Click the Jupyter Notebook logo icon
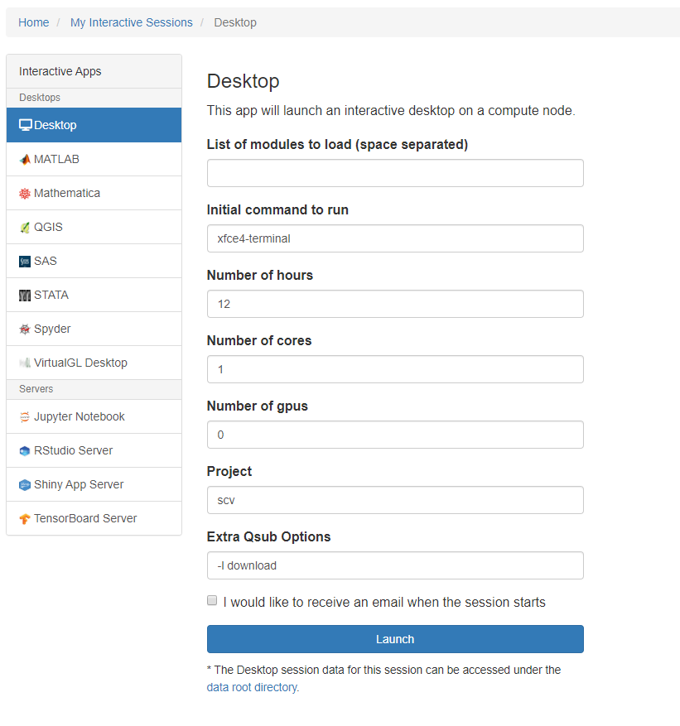The height and width of the screenshot is (726, 680). point(25,416)
